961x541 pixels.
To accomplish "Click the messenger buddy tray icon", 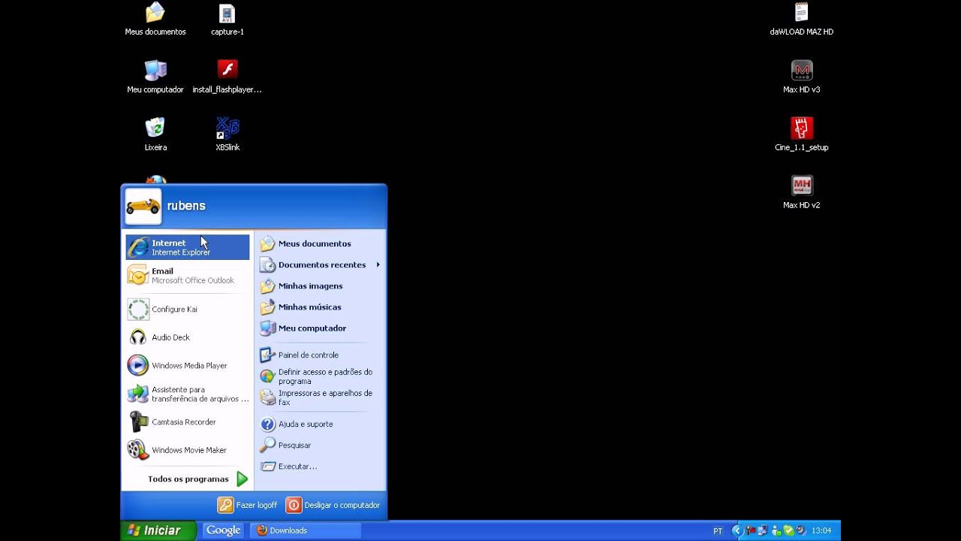I will pos(776,530).
